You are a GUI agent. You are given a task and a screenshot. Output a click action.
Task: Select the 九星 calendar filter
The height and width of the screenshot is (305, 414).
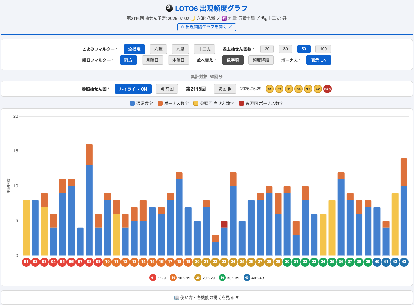(180, 49)
